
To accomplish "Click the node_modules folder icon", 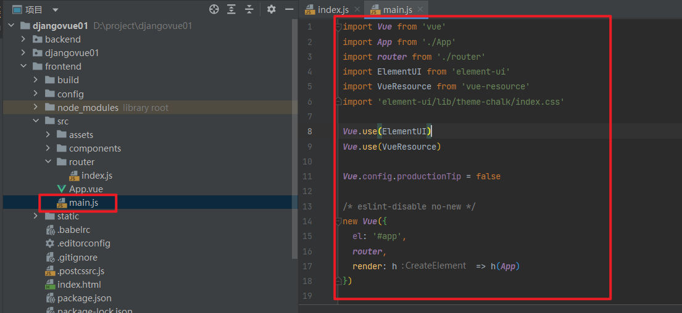I will pos(49,108).
